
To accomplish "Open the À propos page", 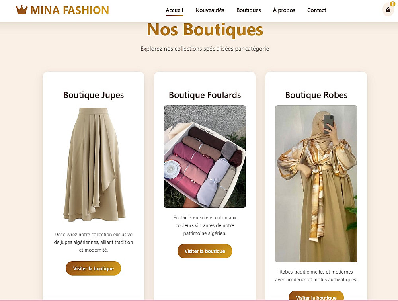I will (x=284, y=10).
